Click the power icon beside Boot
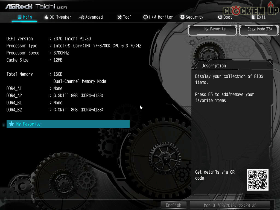This screenshot has width=280, height=210. (x=220, y=17)
